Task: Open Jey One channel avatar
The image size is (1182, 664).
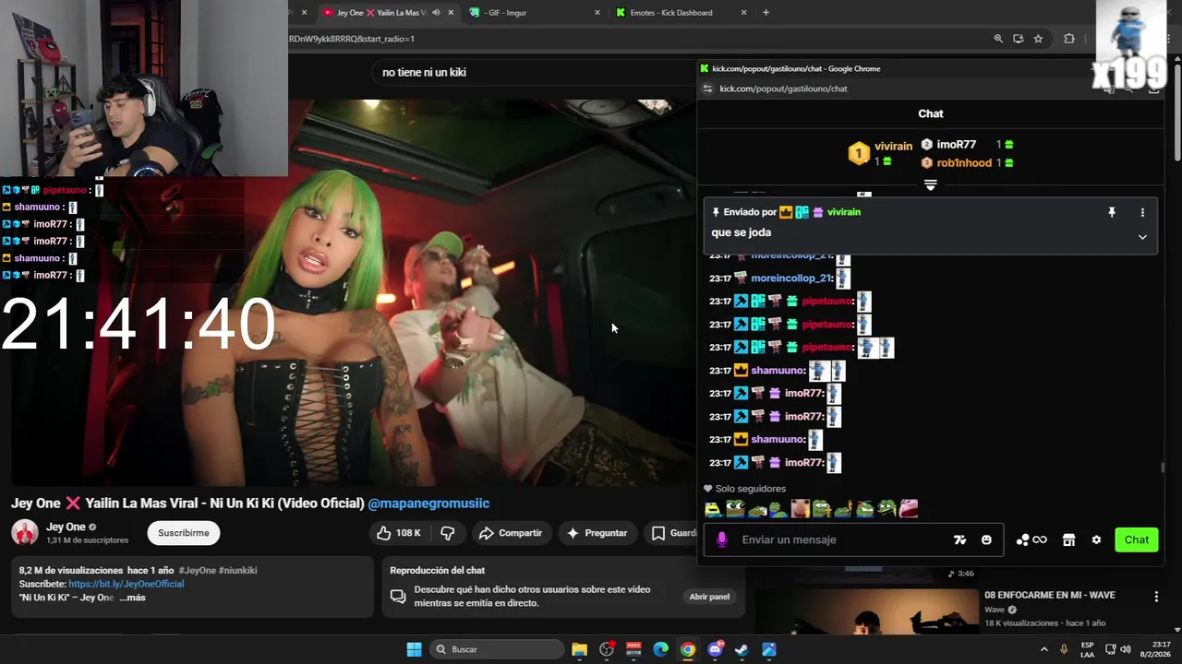Action: tap(25, 533)
